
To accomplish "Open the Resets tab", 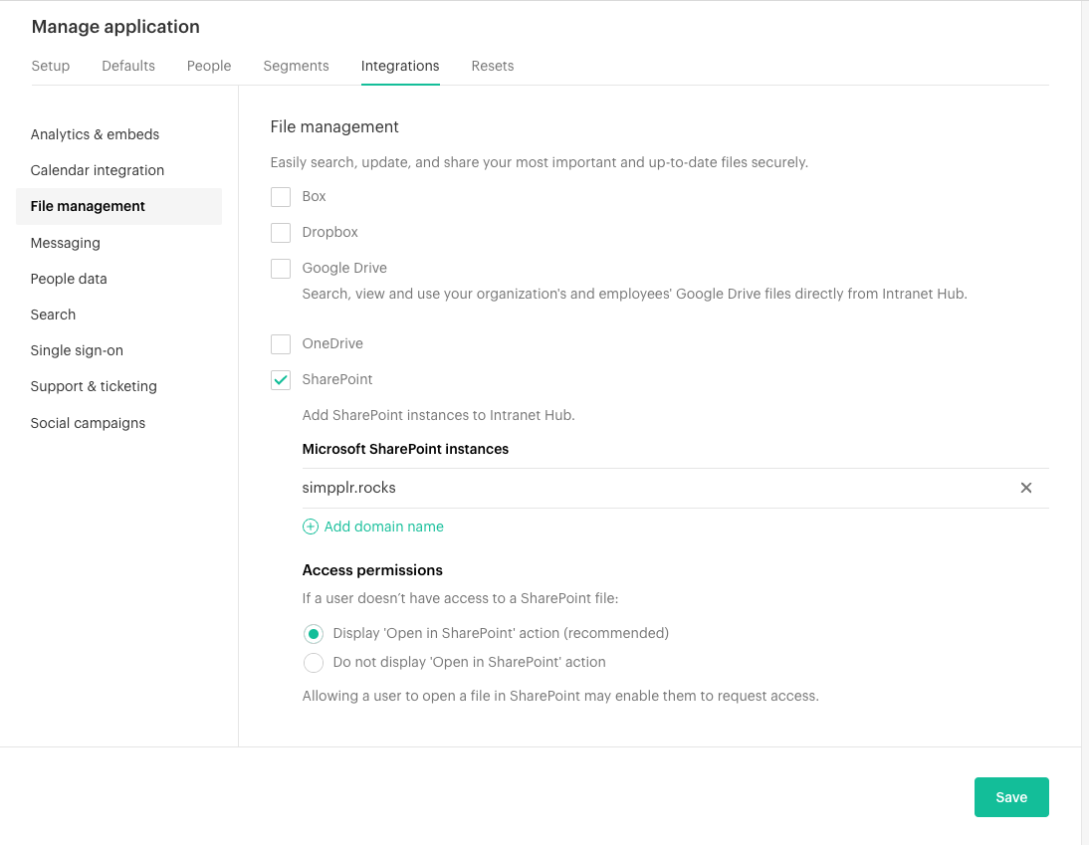I will 492,66.
